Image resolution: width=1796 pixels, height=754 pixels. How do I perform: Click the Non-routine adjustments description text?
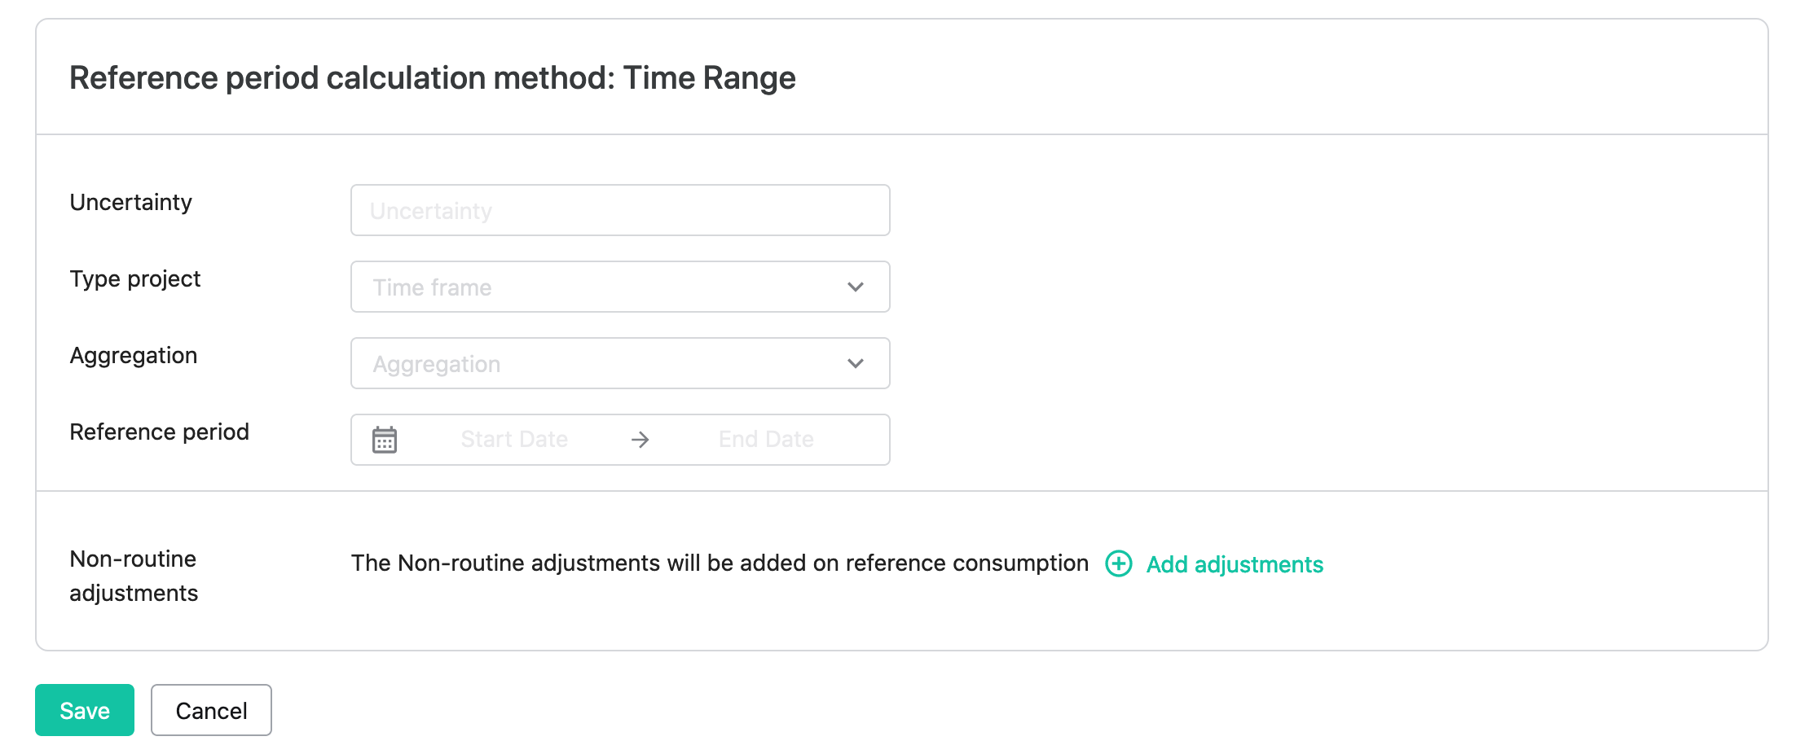click(720, 563)
